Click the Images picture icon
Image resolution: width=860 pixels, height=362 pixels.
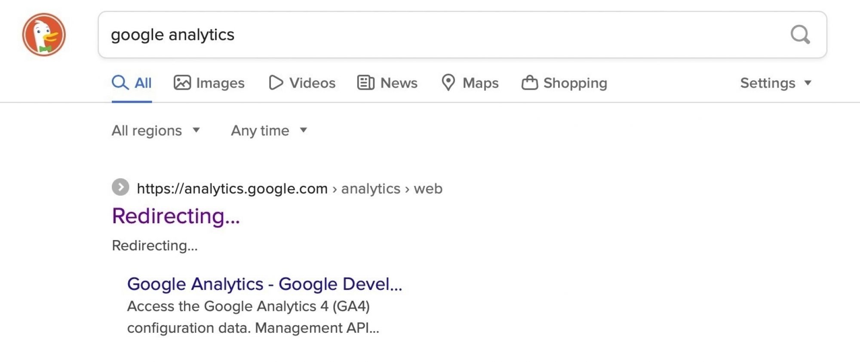pos(182,82)
